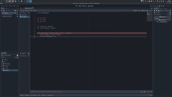Instantiate a child scene link icon
The image size is (172, 97).
point(4,11)
